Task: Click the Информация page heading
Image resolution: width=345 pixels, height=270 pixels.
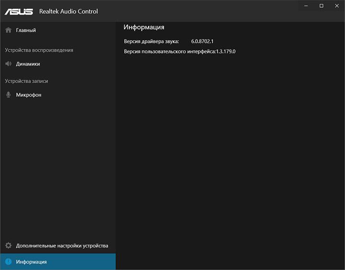Action: coord(144,27)
